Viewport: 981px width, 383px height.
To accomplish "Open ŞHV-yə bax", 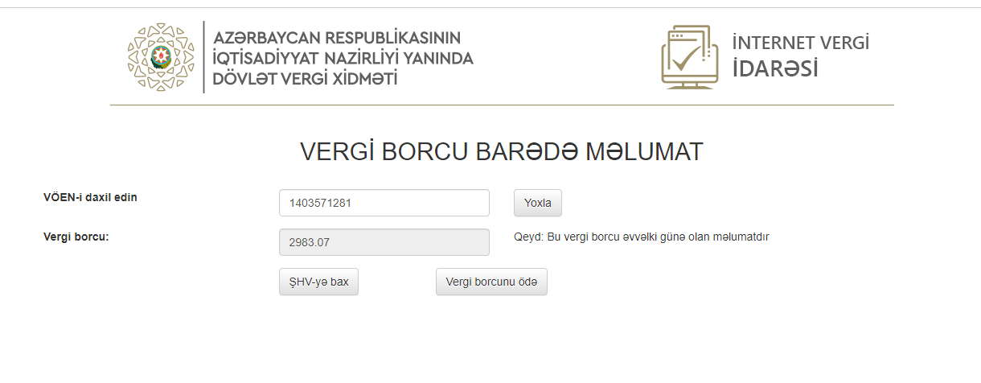I will 318,282.
